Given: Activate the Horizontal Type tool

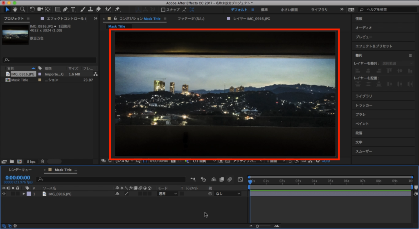Looking at the screenshot, I should pyautogui.click(x=73, y=9).
